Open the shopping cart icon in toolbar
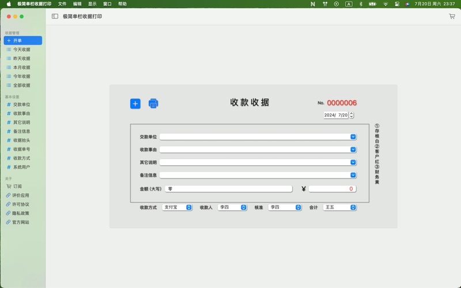 coord(452,17)
